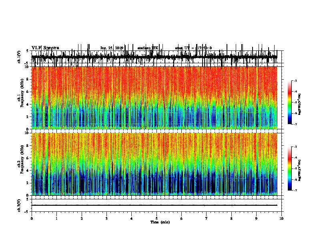Click the ch.2 spectrogram color bar
This screenshot has width=317, height=245.
(x=289, y=169)
